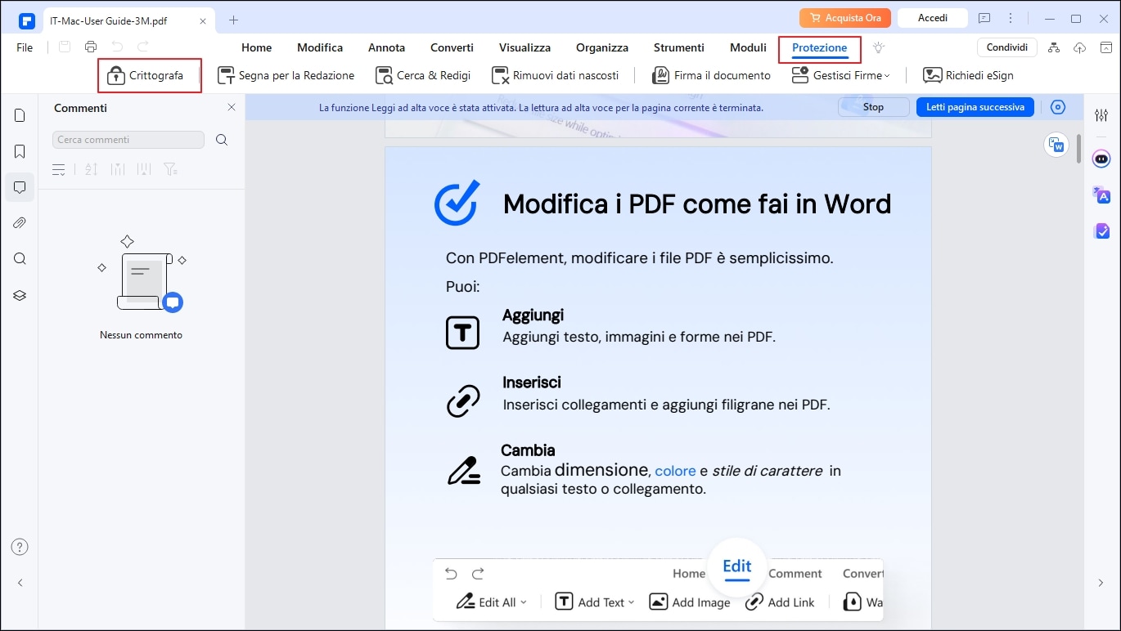Click the Condividi button
The height and width of the screenshot is (631, 1121).
(x=1007, y=47)
